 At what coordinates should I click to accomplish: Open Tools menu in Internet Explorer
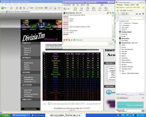click(x=21, y=4)
